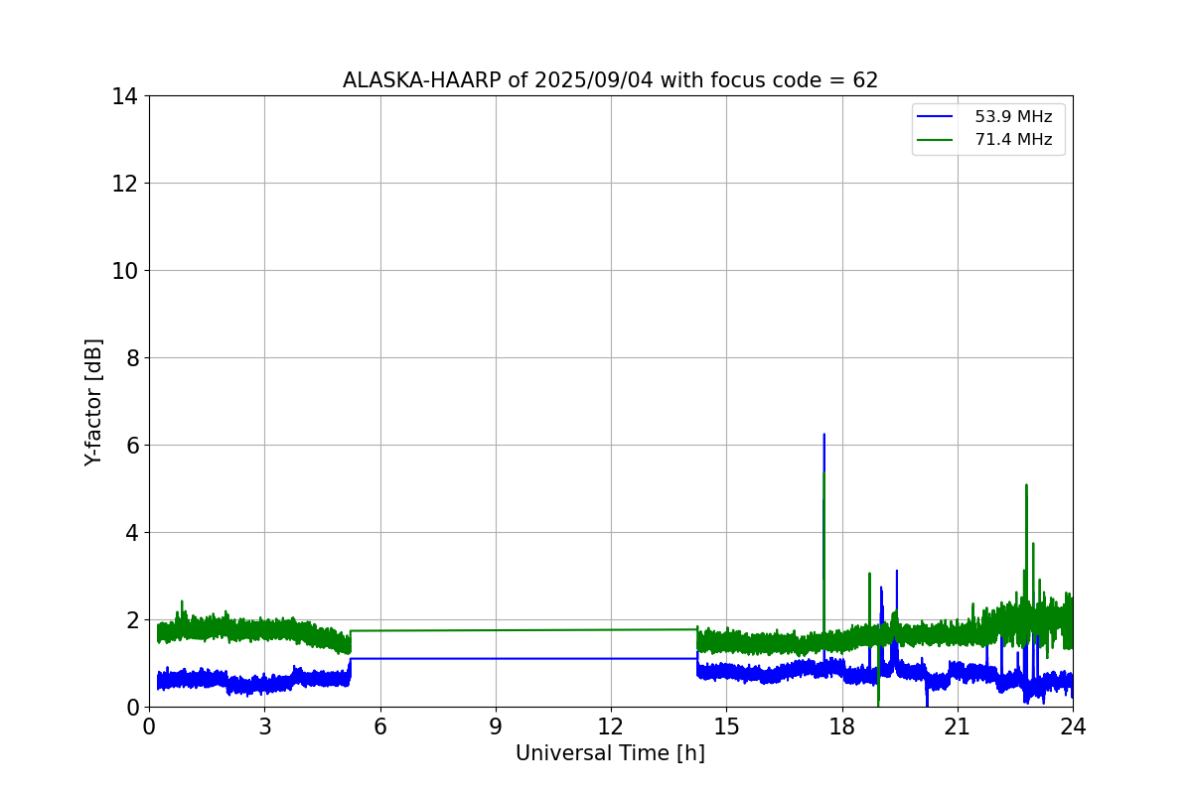This screenshot has height=794, width=1192.
Task: Click the x-axis tick label '21'
Action: [958, 727]
